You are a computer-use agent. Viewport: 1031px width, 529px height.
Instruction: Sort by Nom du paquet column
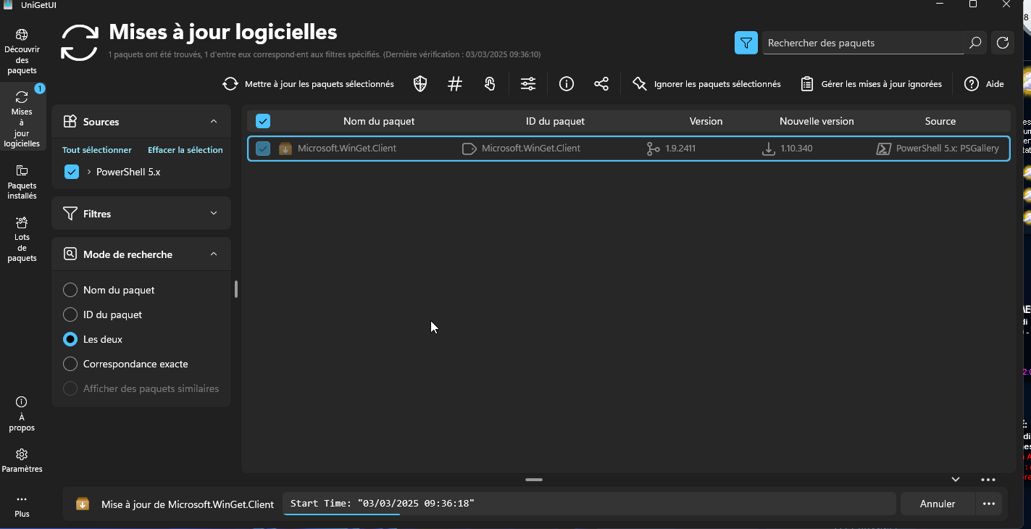click(379, 121)
